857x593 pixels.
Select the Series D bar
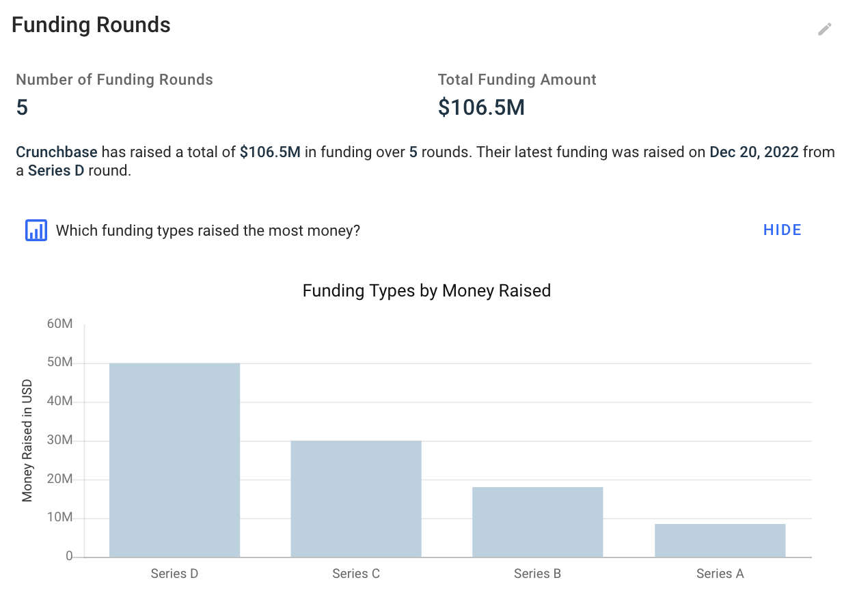(174, 460)
